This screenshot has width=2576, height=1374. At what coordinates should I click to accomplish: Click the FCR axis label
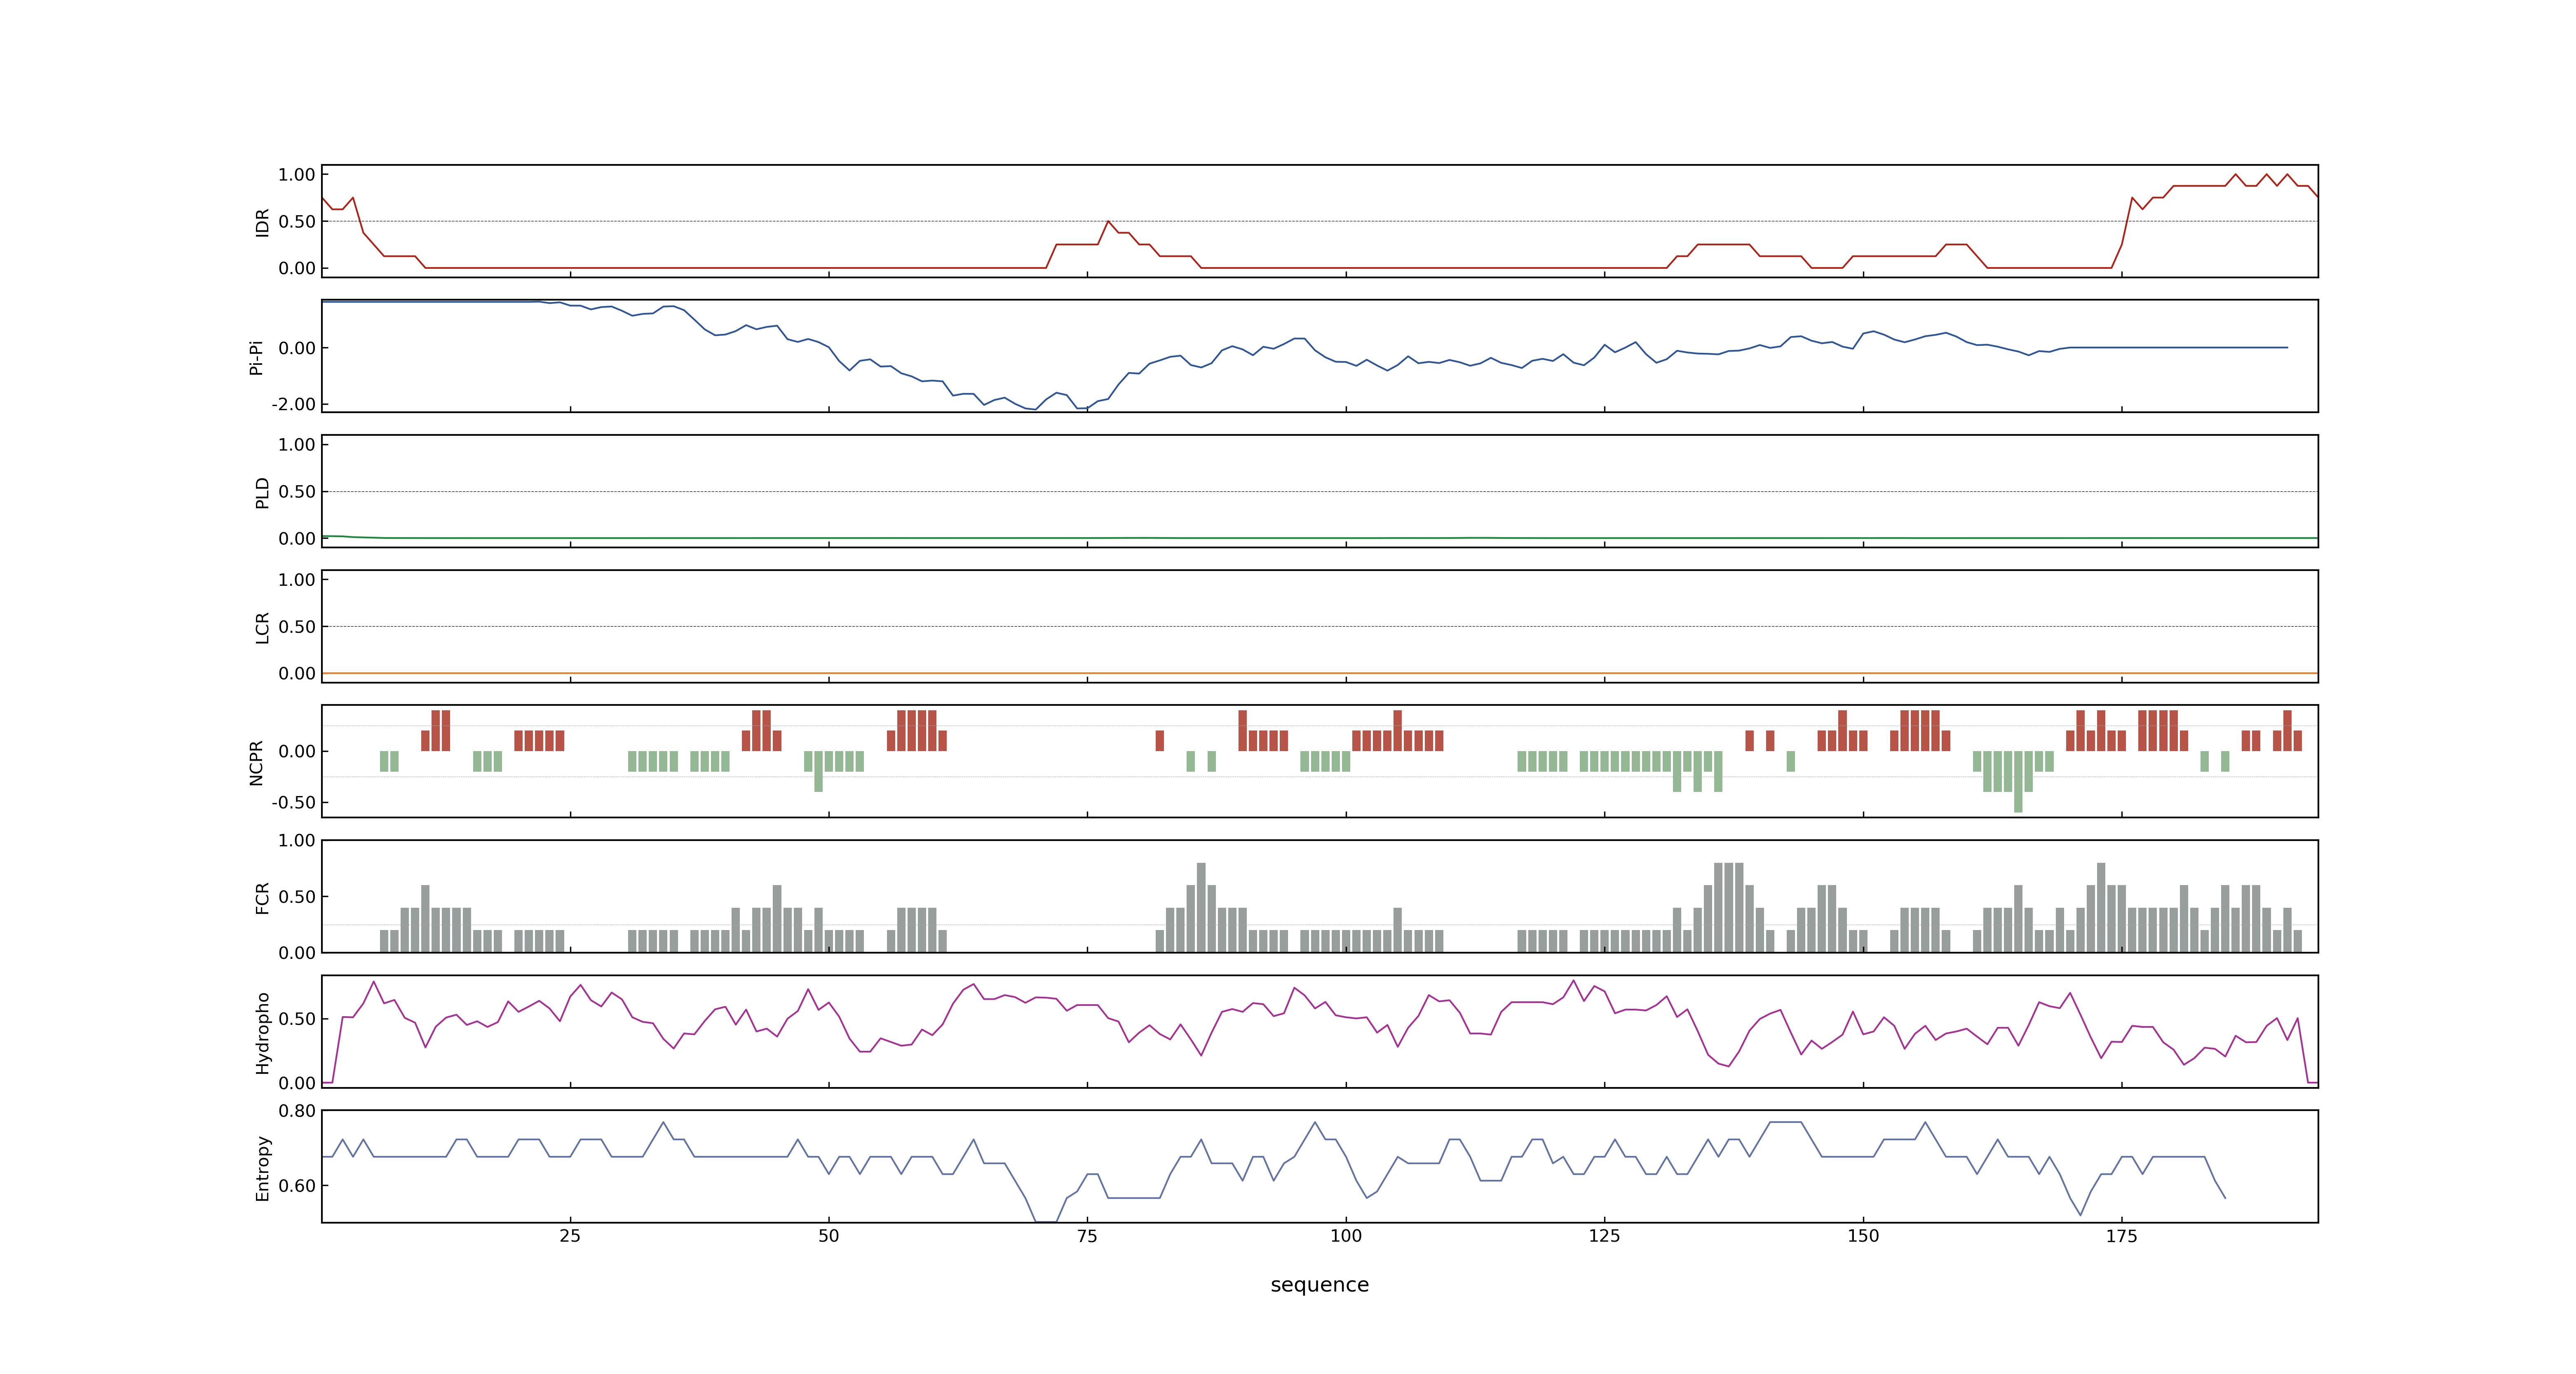click(x=262, y=898)
